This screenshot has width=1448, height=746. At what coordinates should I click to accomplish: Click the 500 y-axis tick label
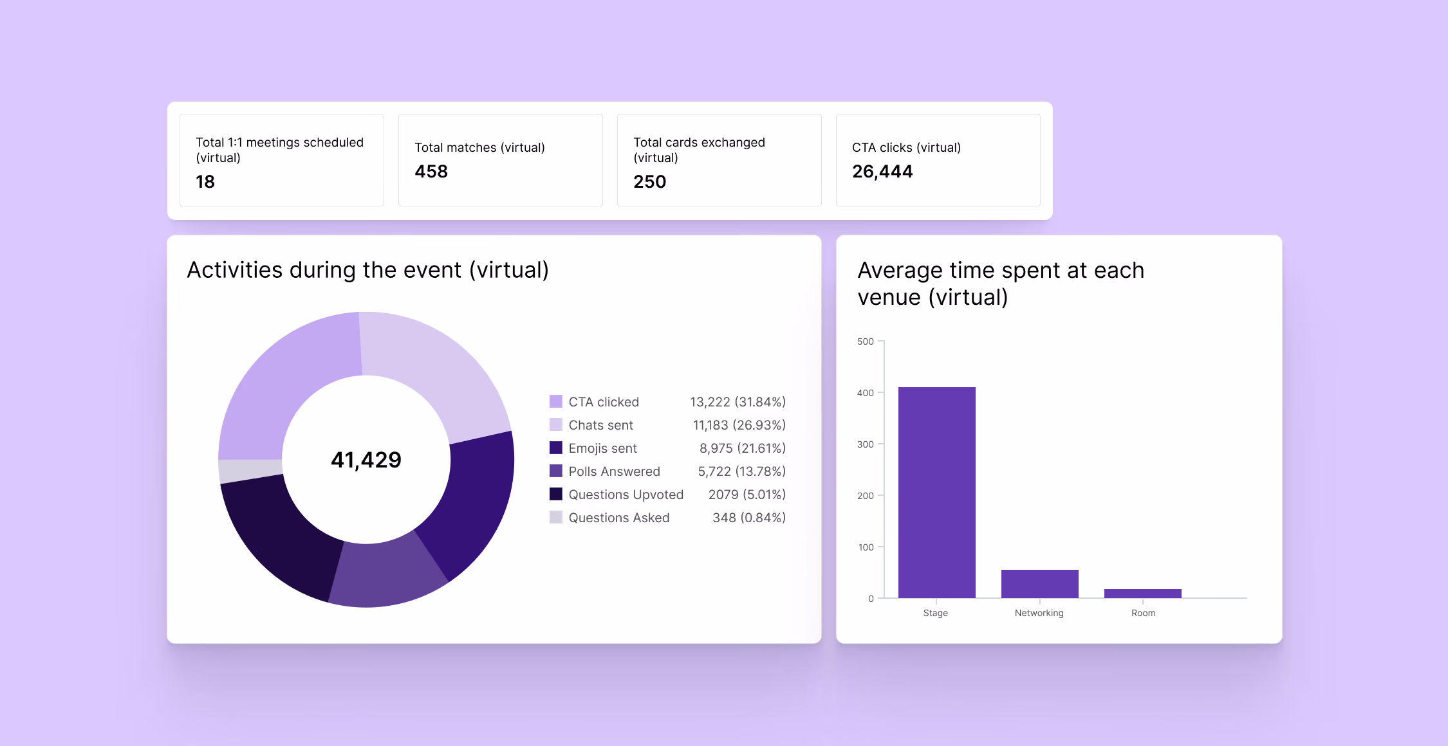866,341
